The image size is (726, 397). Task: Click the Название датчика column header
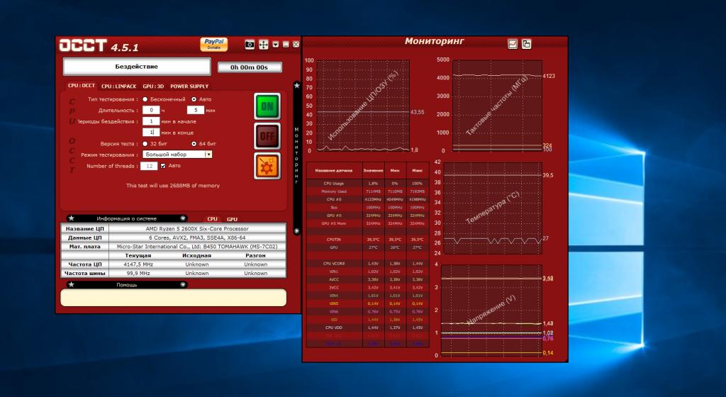pyautogui.click(x=334, y=171)
